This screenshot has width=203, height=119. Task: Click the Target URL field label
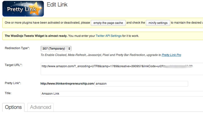(14, 65)
